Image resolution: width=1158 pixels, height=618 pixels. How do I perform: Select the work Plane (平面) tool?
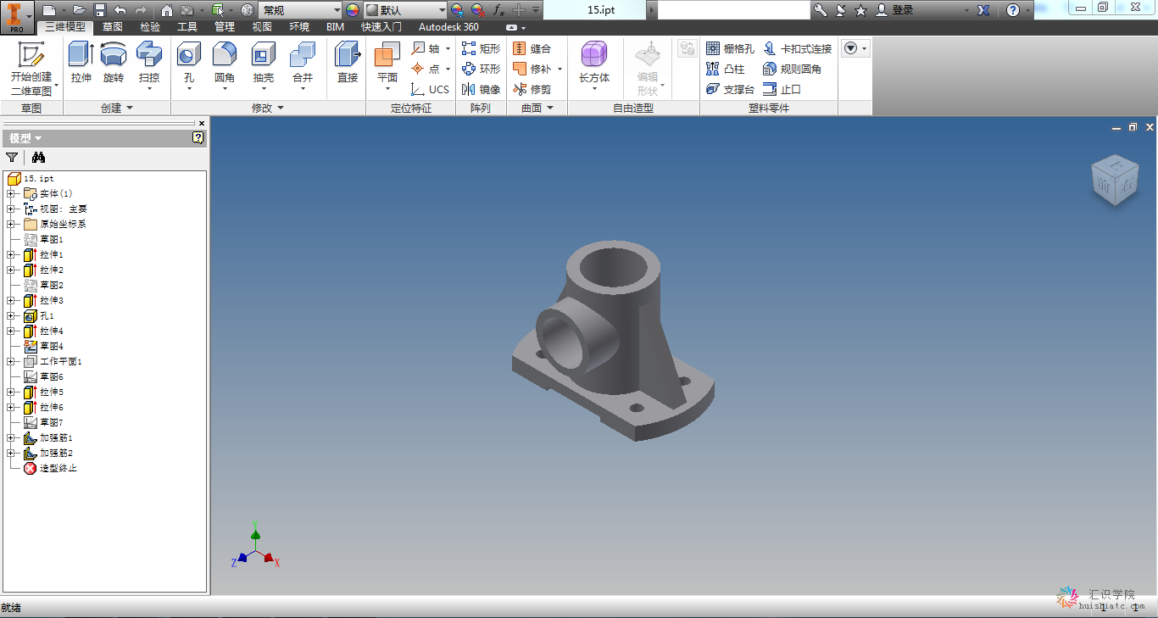coord(387,66)
